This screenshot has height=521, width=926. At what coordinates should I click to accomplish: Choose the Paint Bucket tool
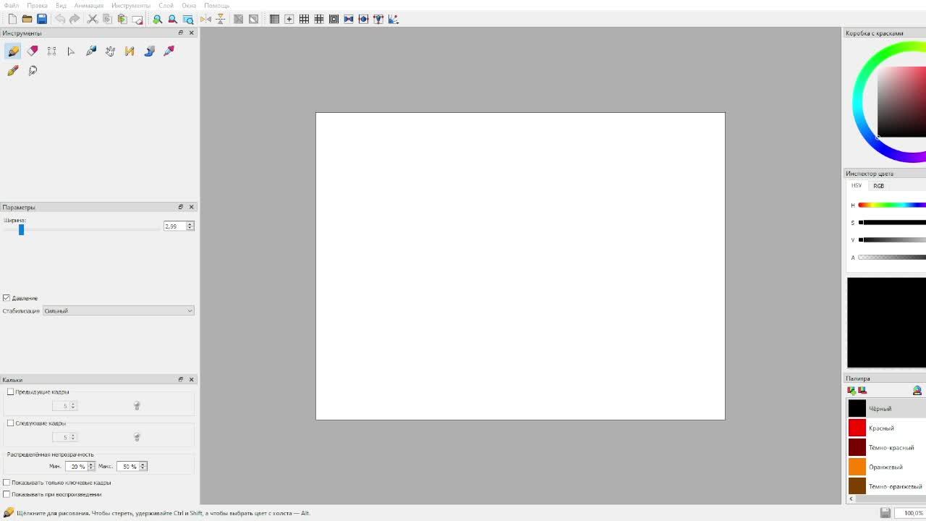point(149,51)
